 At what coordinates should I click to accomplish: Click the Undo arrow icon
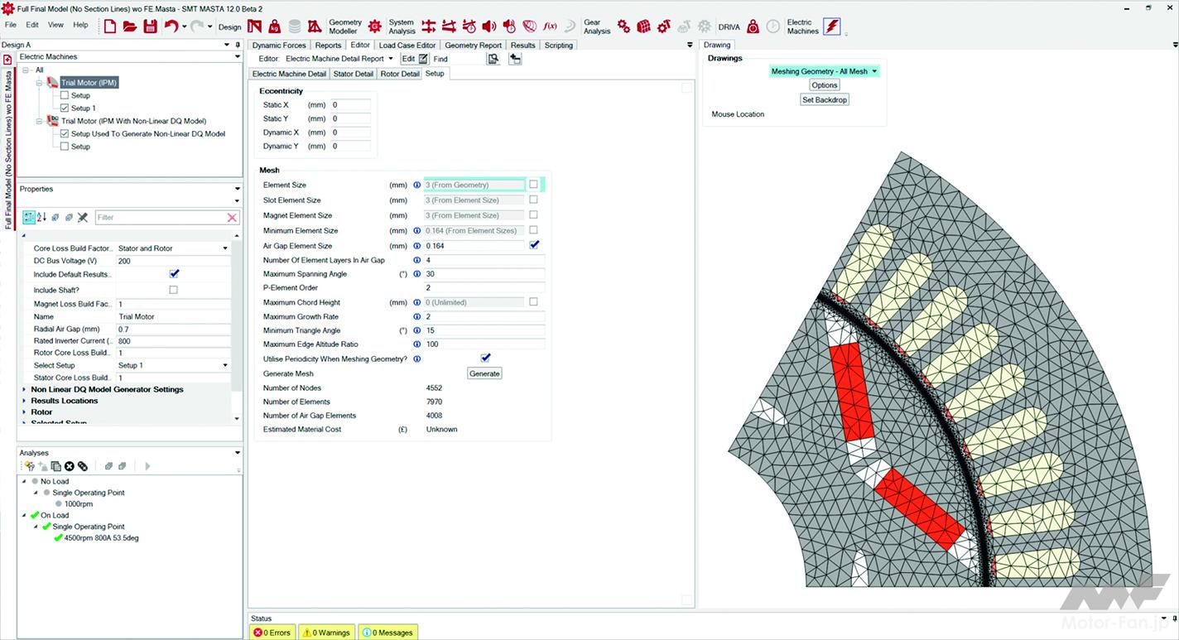171,26
